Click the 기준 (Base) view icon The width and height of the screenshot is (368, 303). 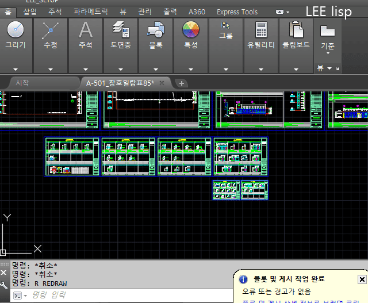pos(328,30)
